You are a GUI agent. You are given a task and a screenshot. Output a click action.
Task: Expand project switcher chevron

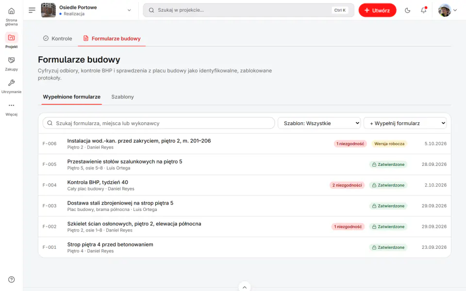pos(129,10)
